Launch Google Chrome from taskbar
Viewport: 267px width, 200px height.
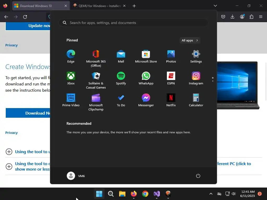tap(145, 194)
